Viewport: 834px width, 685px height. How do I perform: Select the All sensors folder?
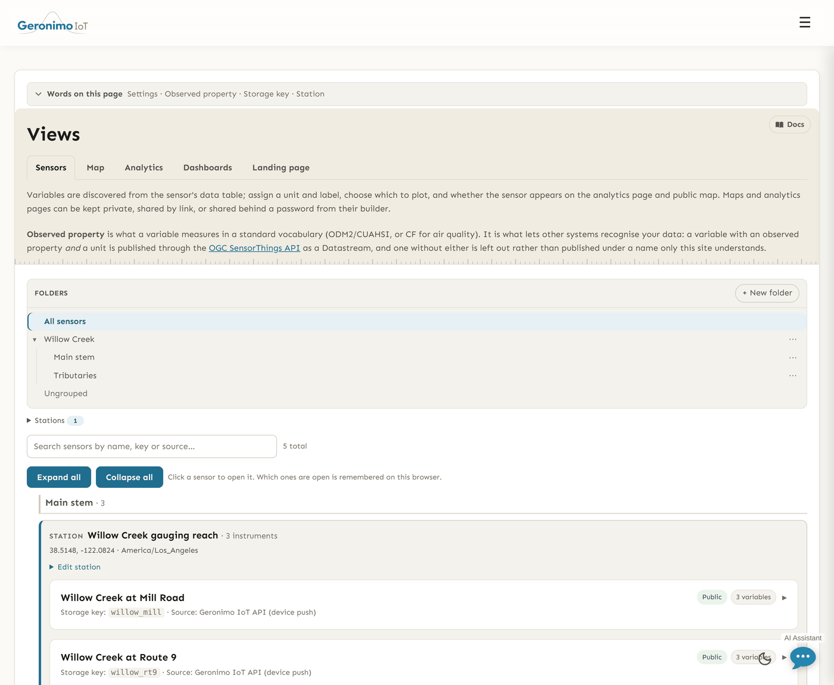click(417, 322)
